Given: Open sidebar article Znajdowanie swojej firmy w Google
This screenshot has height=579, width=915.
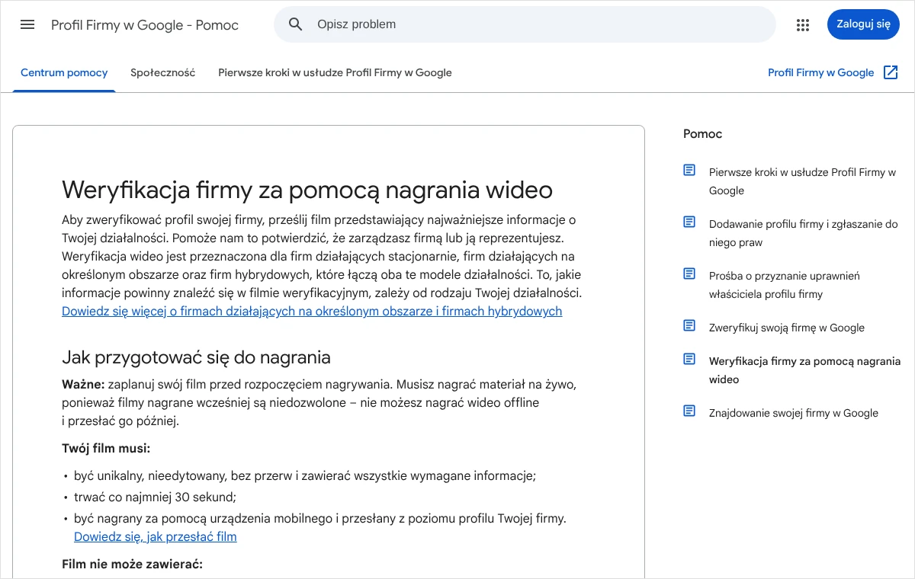Looking at the screenshot, I should (794, 413).
